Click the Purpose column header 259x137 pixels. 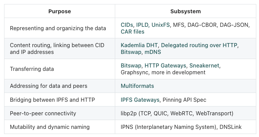(x=60, y=11)
